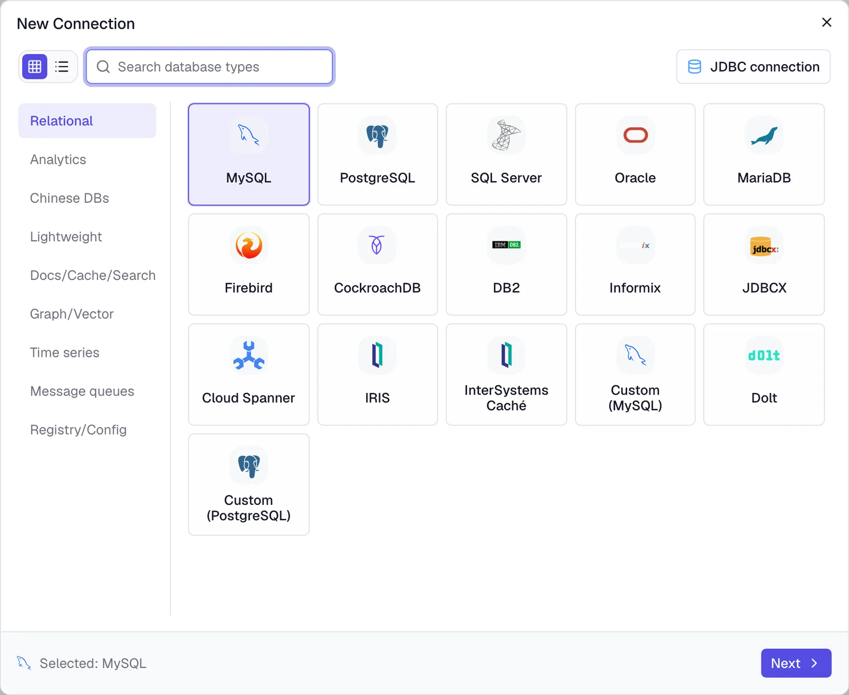Show the Lightweight databases category
This screenshot has height=695, width=849.
pos(87,236)
